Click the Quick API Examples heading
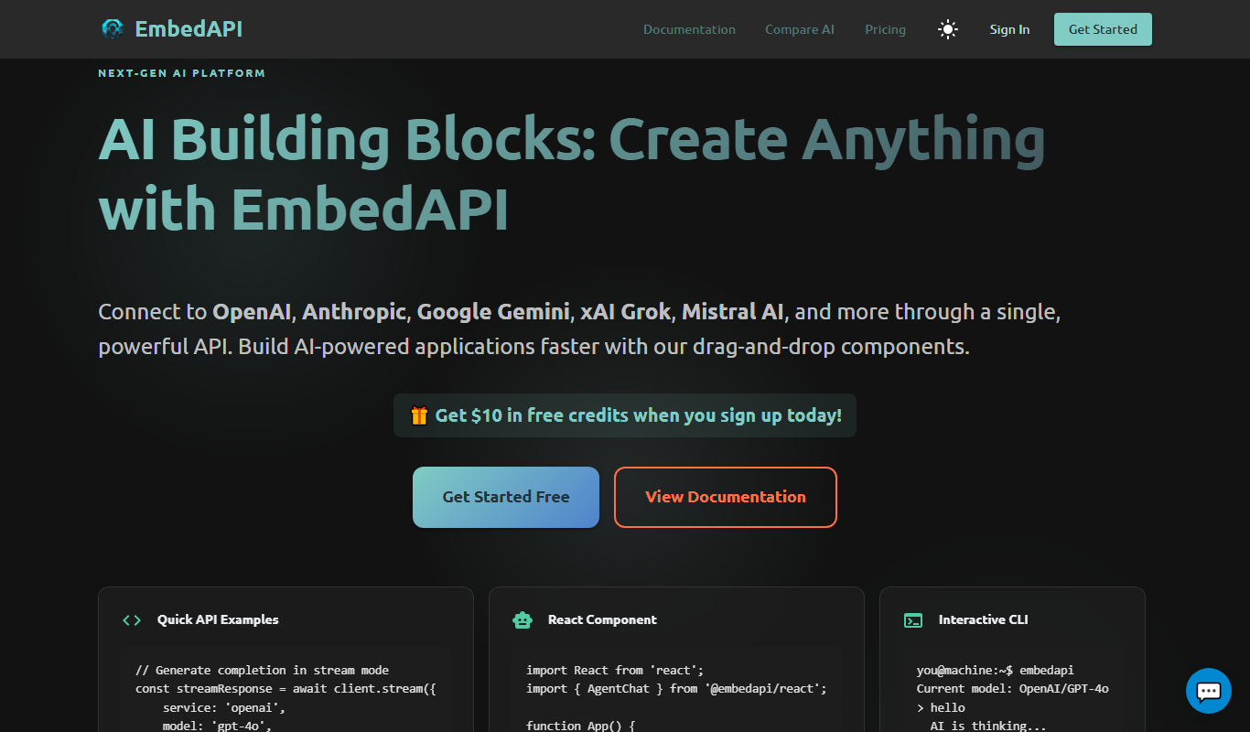This screenshot has height=732, width=1250. pos(218,619)
